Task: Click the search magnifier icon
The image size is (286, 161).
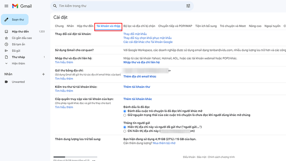Action: tap(55, 6)
